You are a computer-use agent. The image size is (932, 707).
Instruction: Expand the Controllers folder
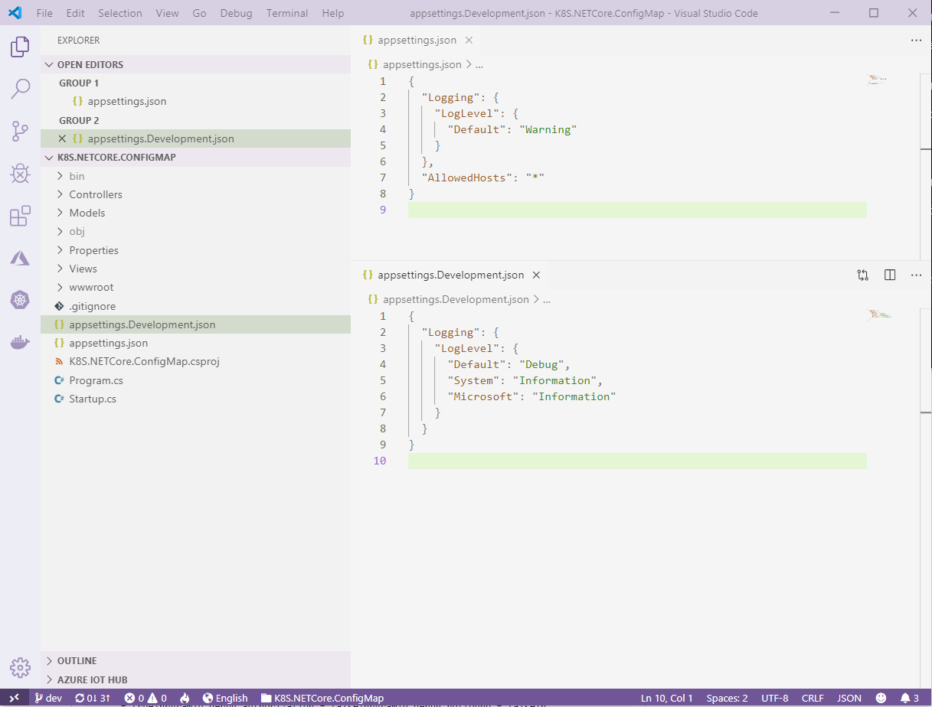195,194
